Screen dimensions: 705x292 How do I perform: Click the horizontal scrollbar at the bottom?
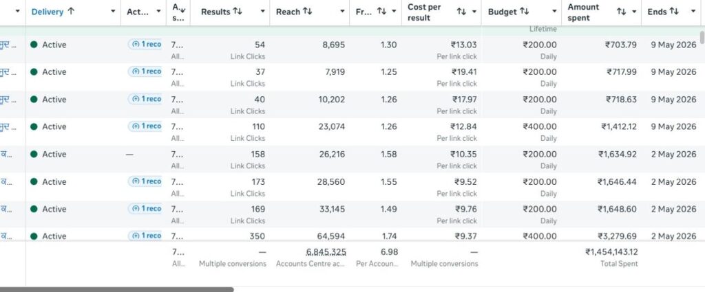(x=117, y=290)
